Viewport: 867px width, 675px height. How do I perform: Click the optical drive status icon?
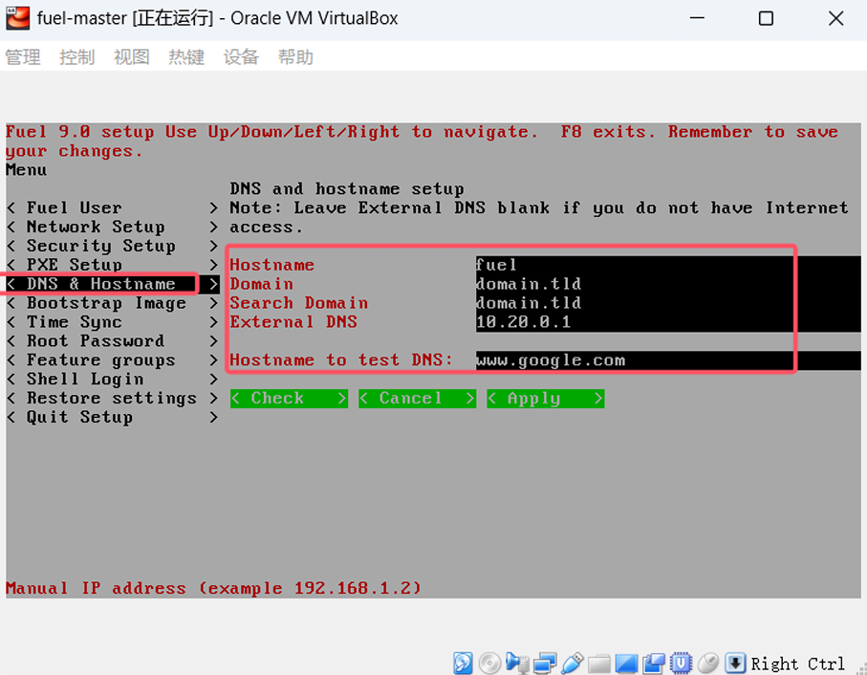click(x=490, y=663)
